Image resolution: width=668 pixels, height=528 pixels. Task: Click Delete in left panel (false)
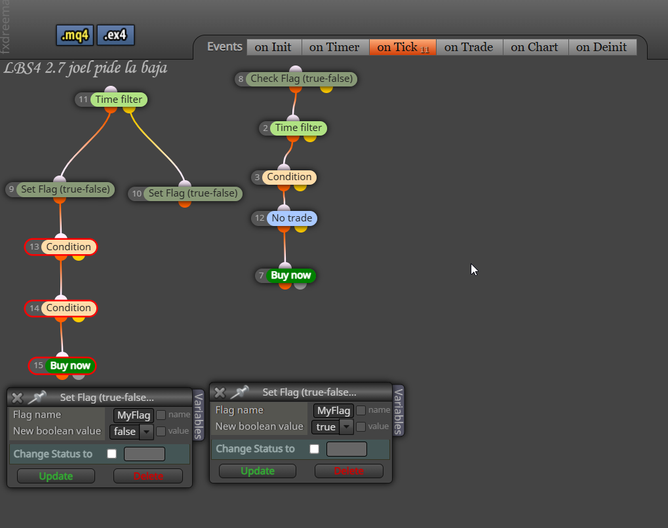point(148,476)
